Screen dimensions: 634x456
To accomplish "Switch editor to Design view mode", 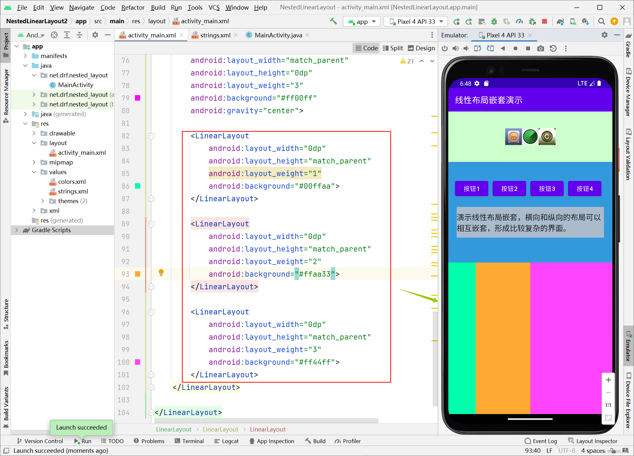I will (421, 48).
